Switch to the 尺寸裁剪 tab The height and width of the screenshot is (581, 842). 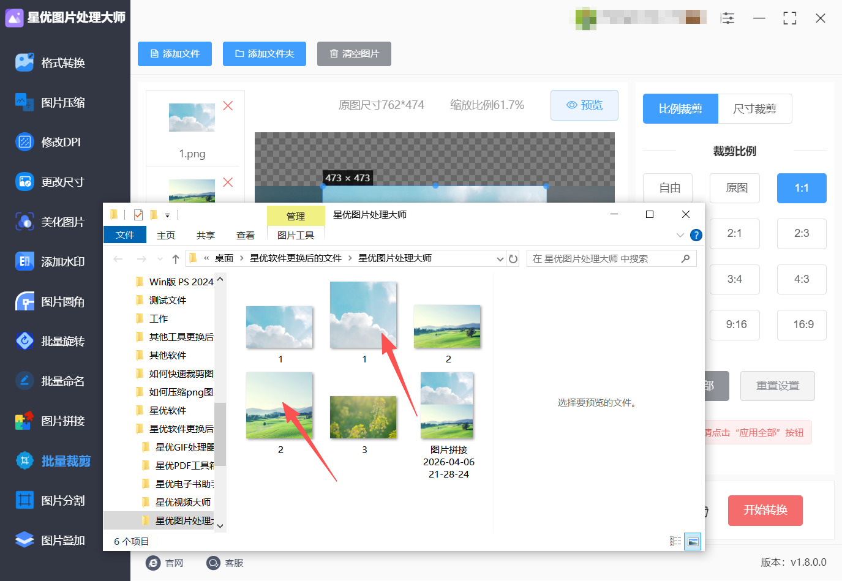pos(755,109)
